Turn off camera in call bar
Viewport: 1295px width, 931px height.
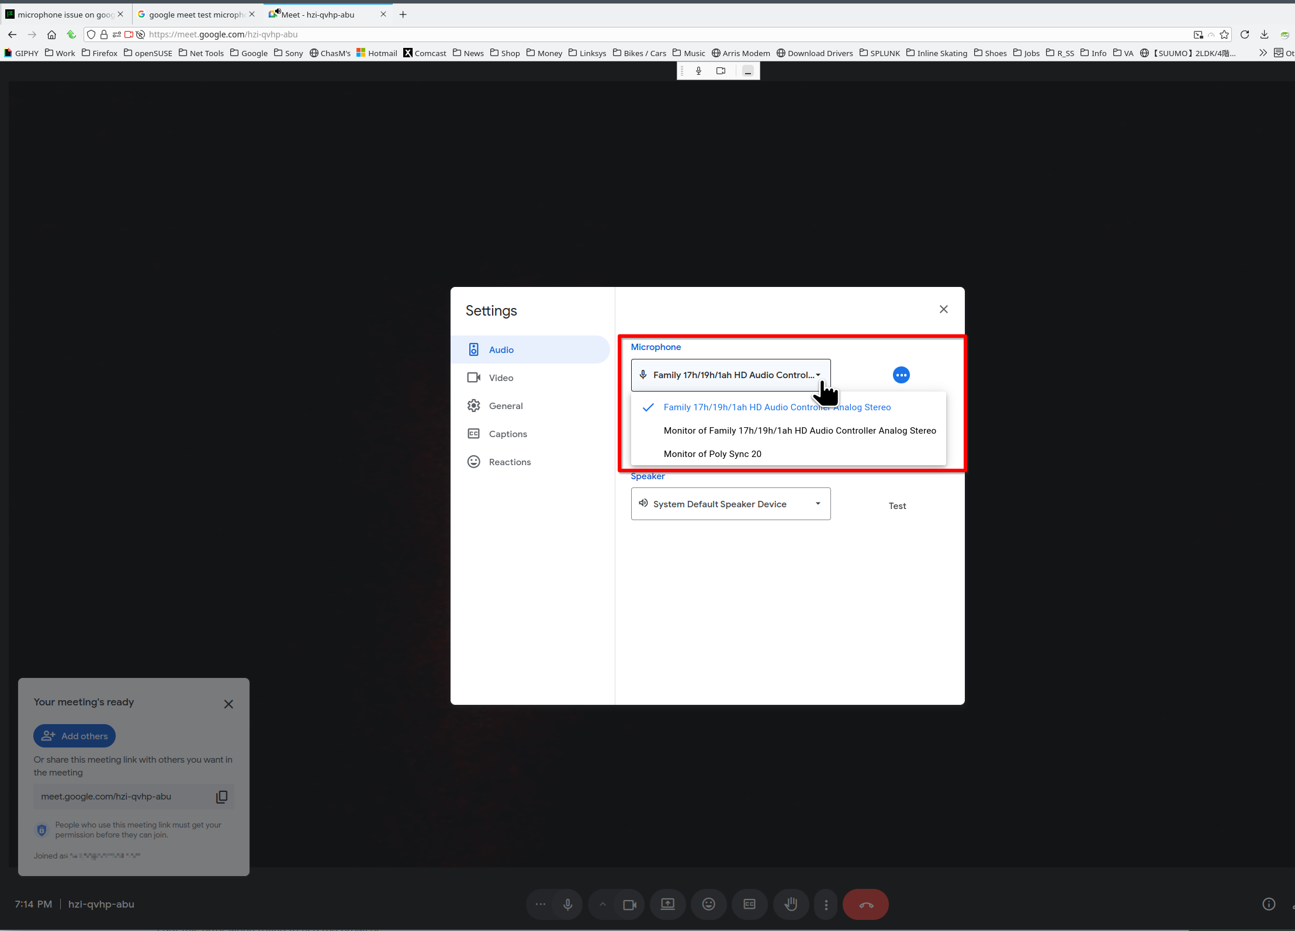[x=629, y=905]
